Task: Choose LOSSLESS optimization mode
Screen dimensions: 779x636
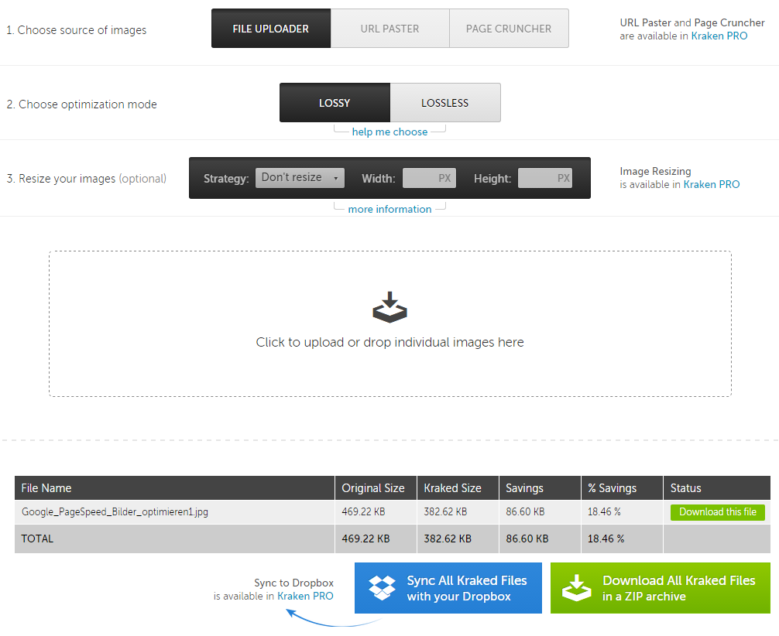Action: click(x=445, y=103)
